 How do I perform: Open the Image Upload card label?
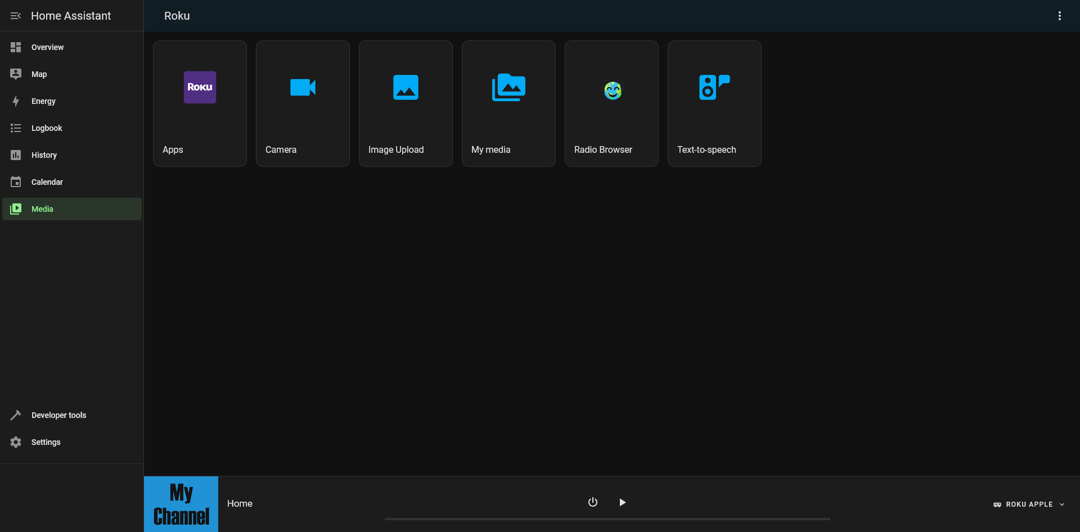pos(396,149)
